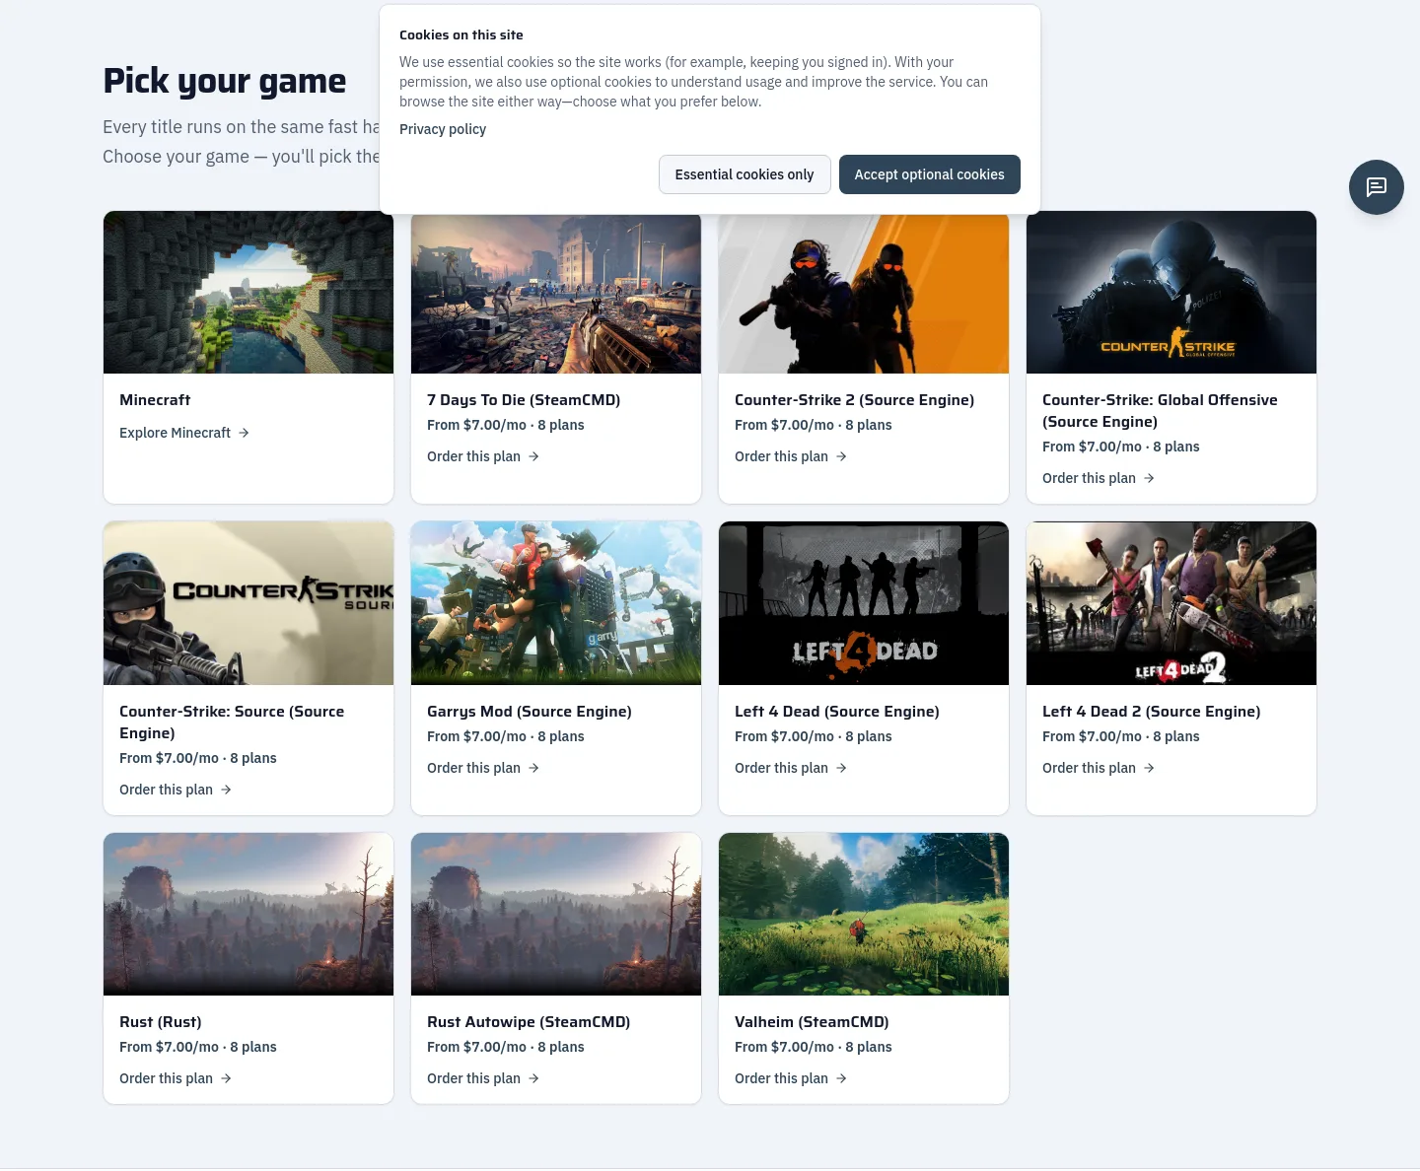Click the arrow on Counter-Strike: Source card
The image size is (1420, 1171).
pos(226,790)
